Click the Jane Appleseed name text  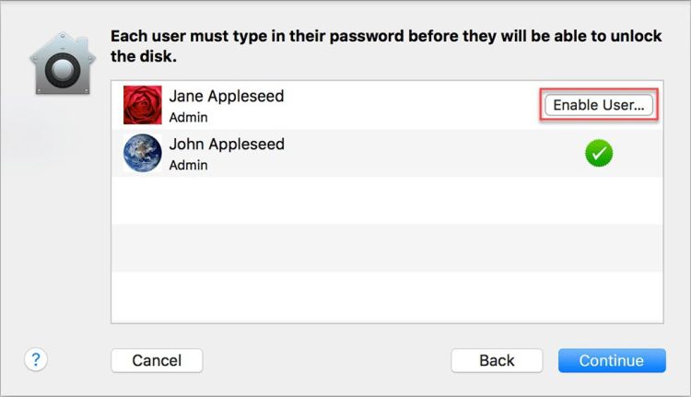[227, 97]
